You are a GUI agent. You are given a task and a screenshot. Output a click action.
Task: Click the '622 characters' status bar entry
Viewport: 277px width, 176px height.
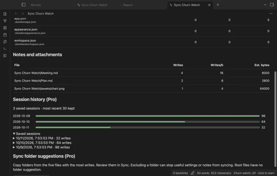[221, 173]
